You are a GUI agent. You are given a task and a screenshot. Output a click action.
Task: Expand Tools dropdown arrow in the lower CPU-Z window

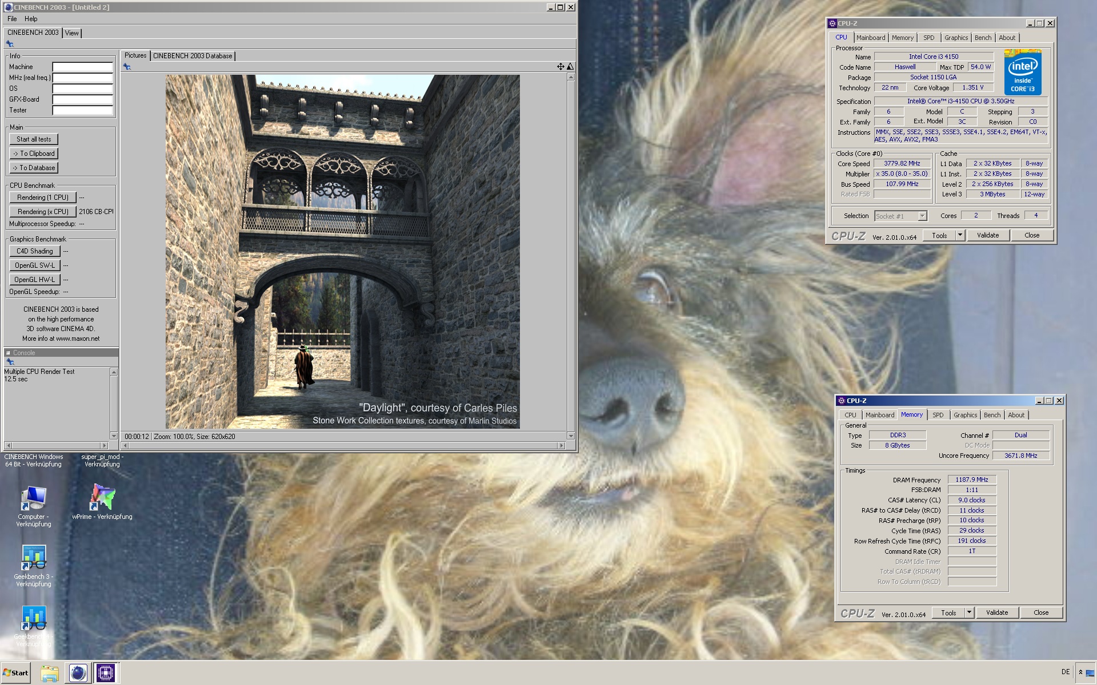[x=969, y=613]
